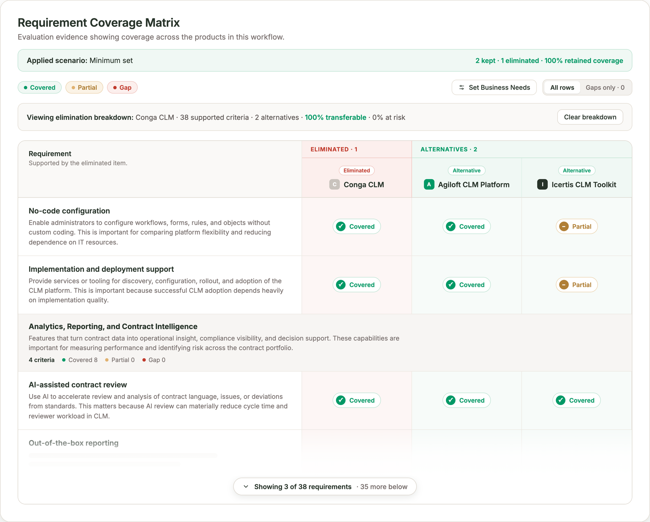This screenshot has width=650, height=522.
Task: Open Agiloft Covered status for AI-assisted contract review
Action: click(x=466, y=400)
